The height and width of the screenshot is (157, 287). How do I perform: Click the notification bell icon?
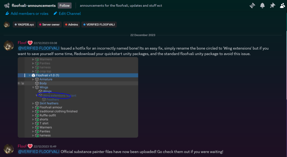pyautogui.click(x=262, y=6)
